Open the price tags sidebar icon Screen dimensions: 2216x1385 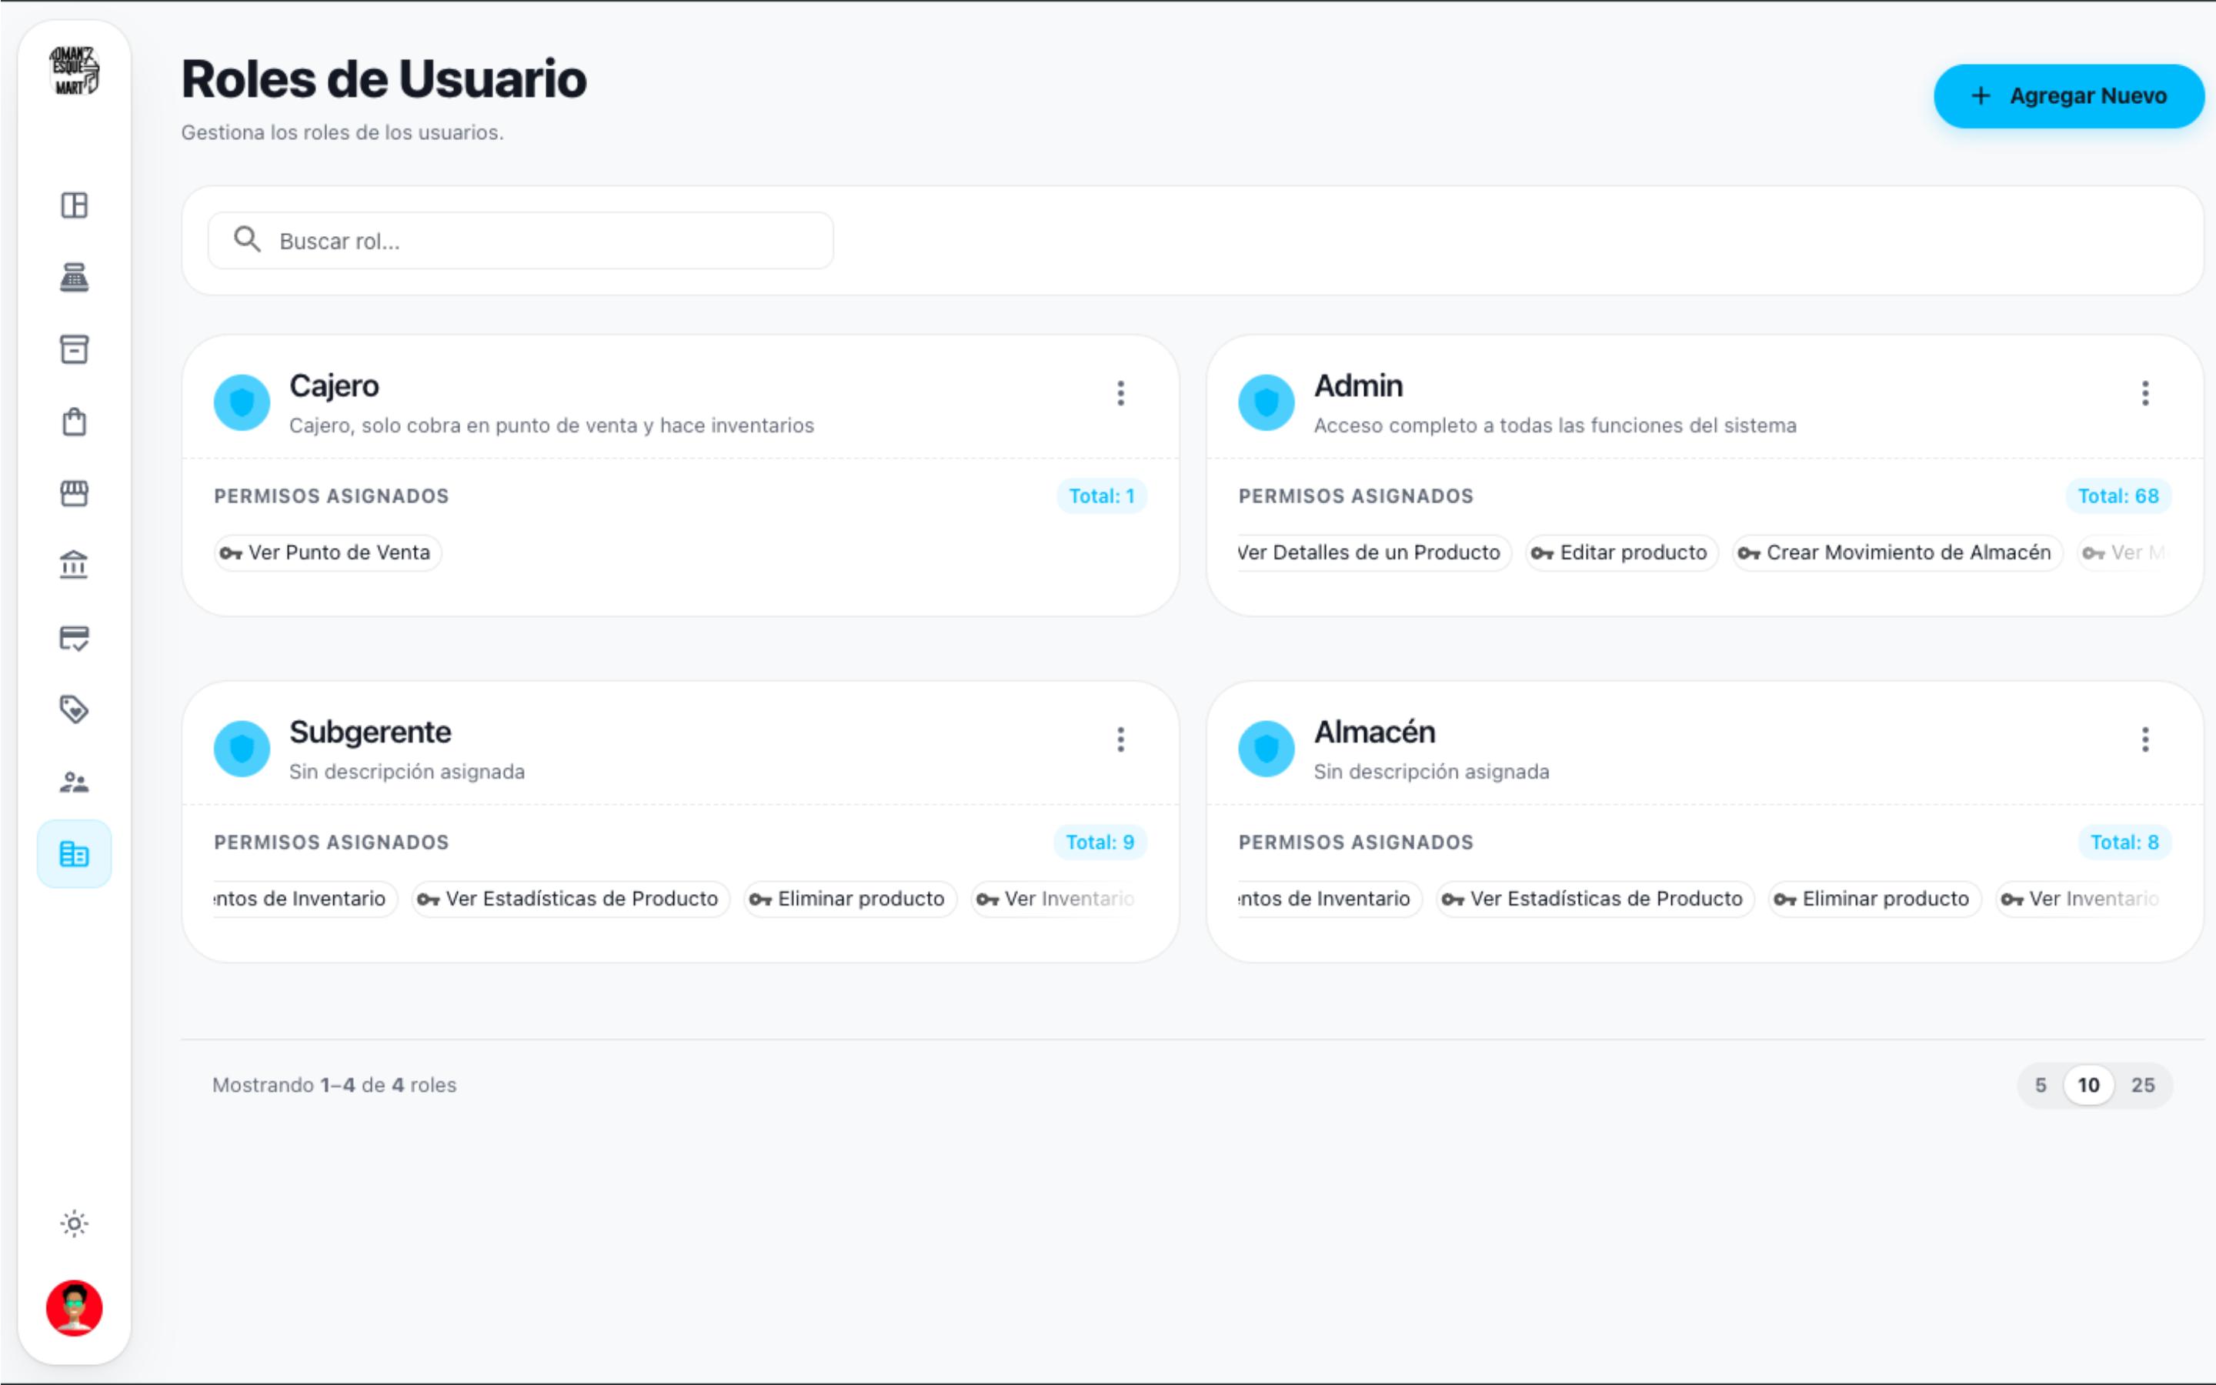(74, 710)
